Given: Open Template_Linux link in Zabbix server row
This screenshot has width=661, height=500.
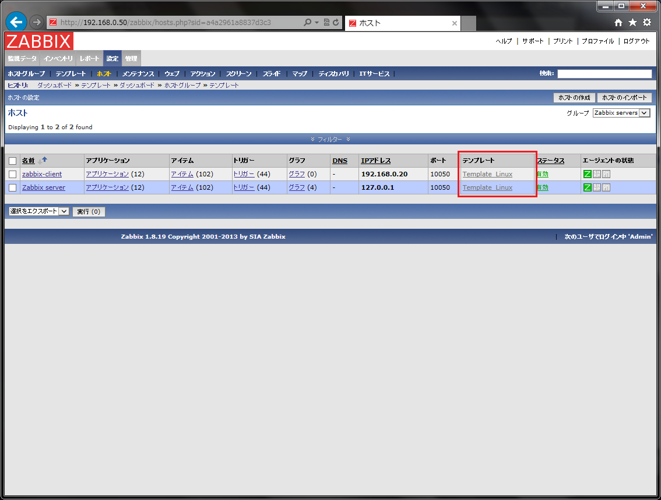Looking at the screenshot, I should tap(487, 187).
